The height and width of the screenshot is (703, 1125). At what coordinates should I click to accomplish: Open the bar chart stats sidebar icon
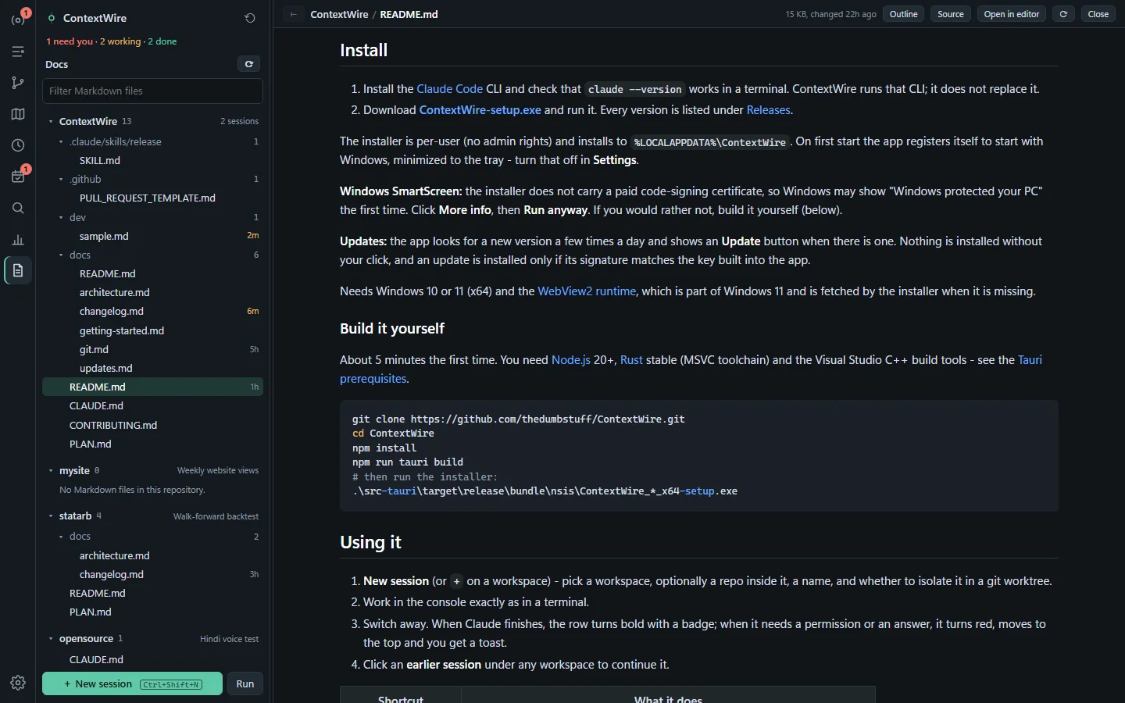pyautogui.click(x=18, y=240)
